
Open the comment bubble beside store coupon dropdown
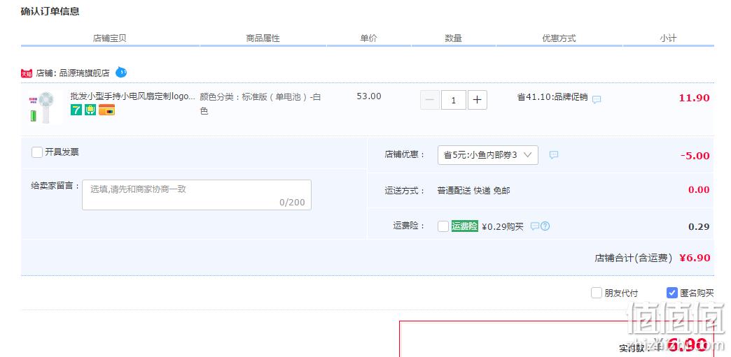tap(553, 155)
